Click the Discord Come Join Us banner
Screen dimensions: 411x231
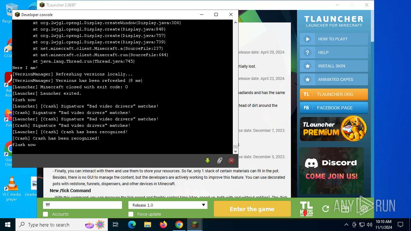(x=332, y=171)
